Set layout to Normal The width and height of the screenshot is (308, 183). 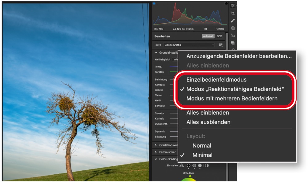(202, 146)
